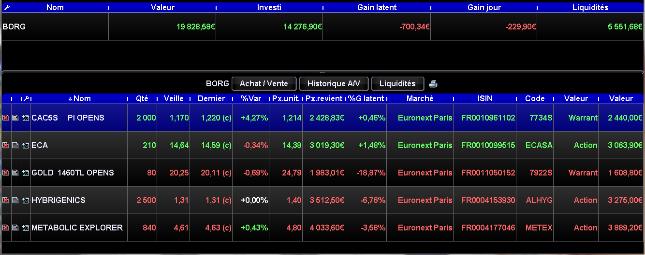Sort by the Marché column header
Viewport: 645px width, 255px height.
pos(420,98)
